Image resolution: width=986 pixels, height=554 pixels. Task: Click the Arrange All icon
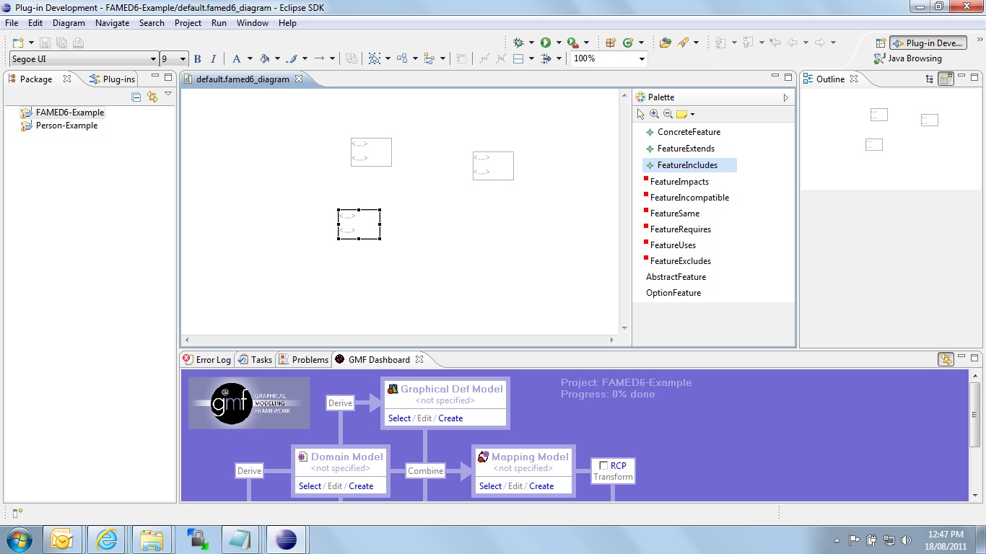(402, 59)
